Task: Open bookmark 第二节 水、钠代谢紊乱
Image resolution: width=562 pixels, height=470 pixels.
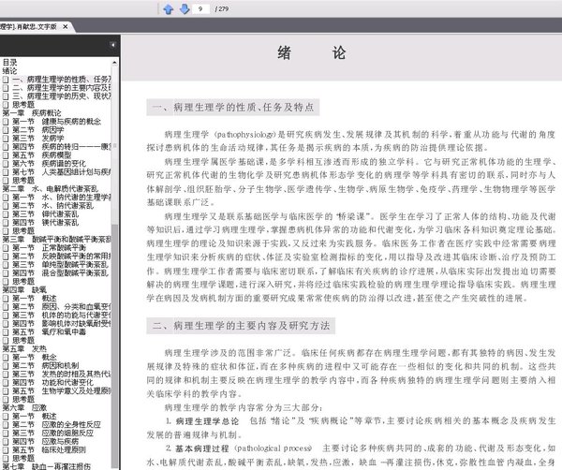Action: (53, 206)
